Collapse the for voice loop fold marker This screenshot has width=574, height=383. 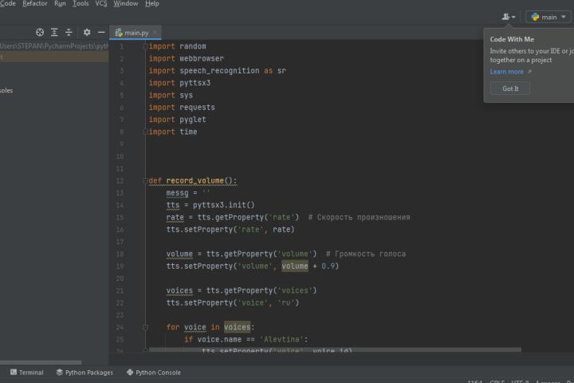point(146,327)
